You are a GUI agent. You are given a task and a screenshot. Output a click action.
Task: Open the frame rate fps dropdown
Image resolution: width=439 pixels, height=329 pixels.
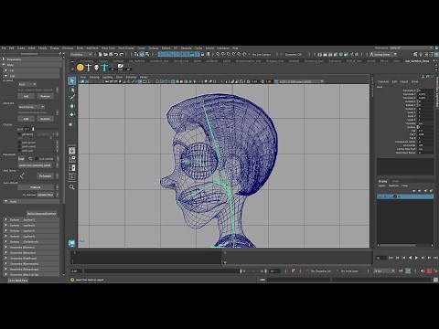[x=384, y=271]
